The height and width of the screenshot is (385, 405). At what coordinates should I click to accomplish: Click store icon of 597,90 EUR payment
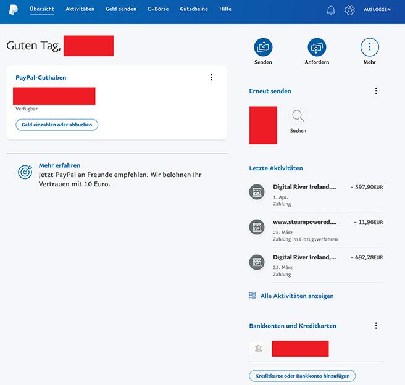point(257,192)
